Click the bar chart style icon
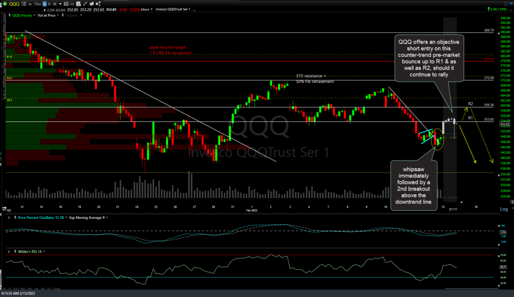Viewport: 514px width, 297px height. (71, 4)
